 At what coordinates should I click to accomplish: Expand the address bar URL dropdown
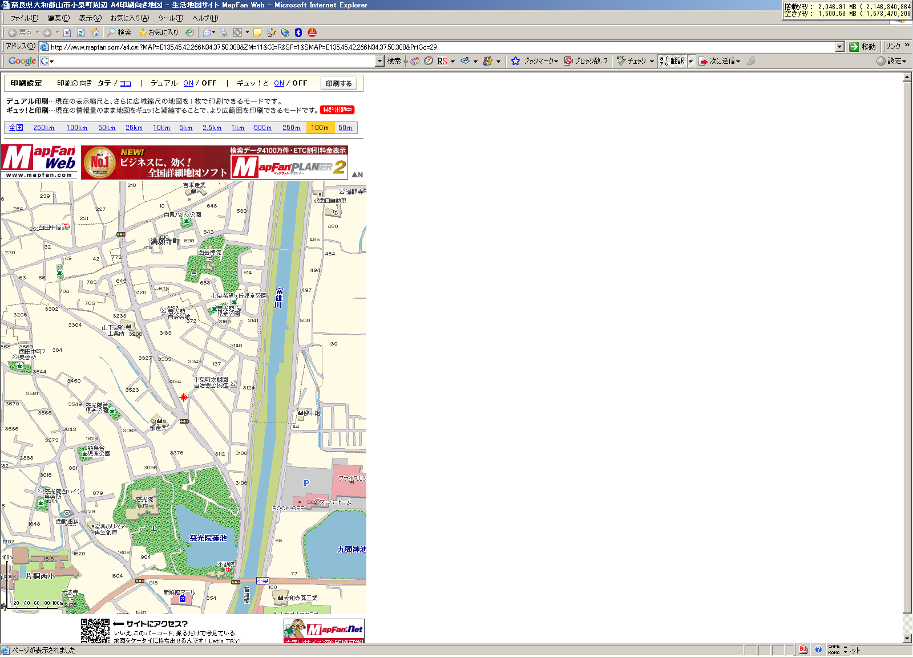click(x=840, y=47)
